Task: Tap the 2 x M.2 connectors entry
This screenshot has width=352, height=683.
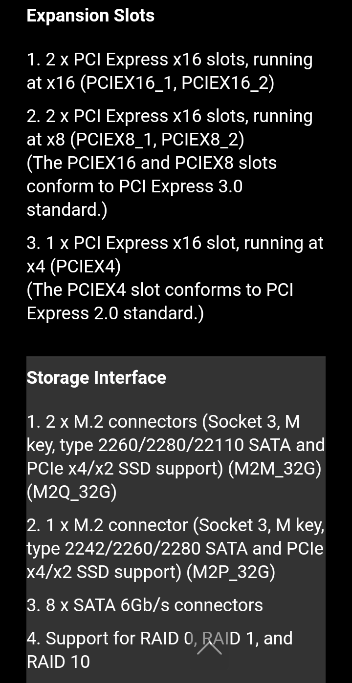Action: (176, 457)
